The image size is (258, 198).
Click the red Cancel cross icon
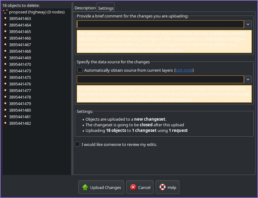[133, 187]
